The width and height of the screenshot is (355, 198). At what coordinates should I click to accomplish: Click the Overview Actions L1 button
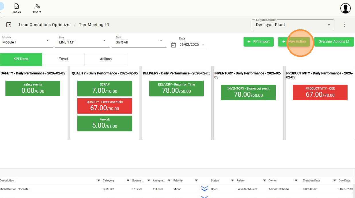[334, 41]
